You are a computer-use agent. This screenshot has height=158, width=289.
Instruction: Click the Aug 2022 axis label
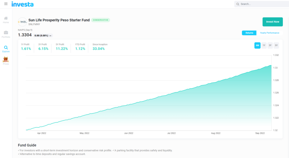[216, 133]
